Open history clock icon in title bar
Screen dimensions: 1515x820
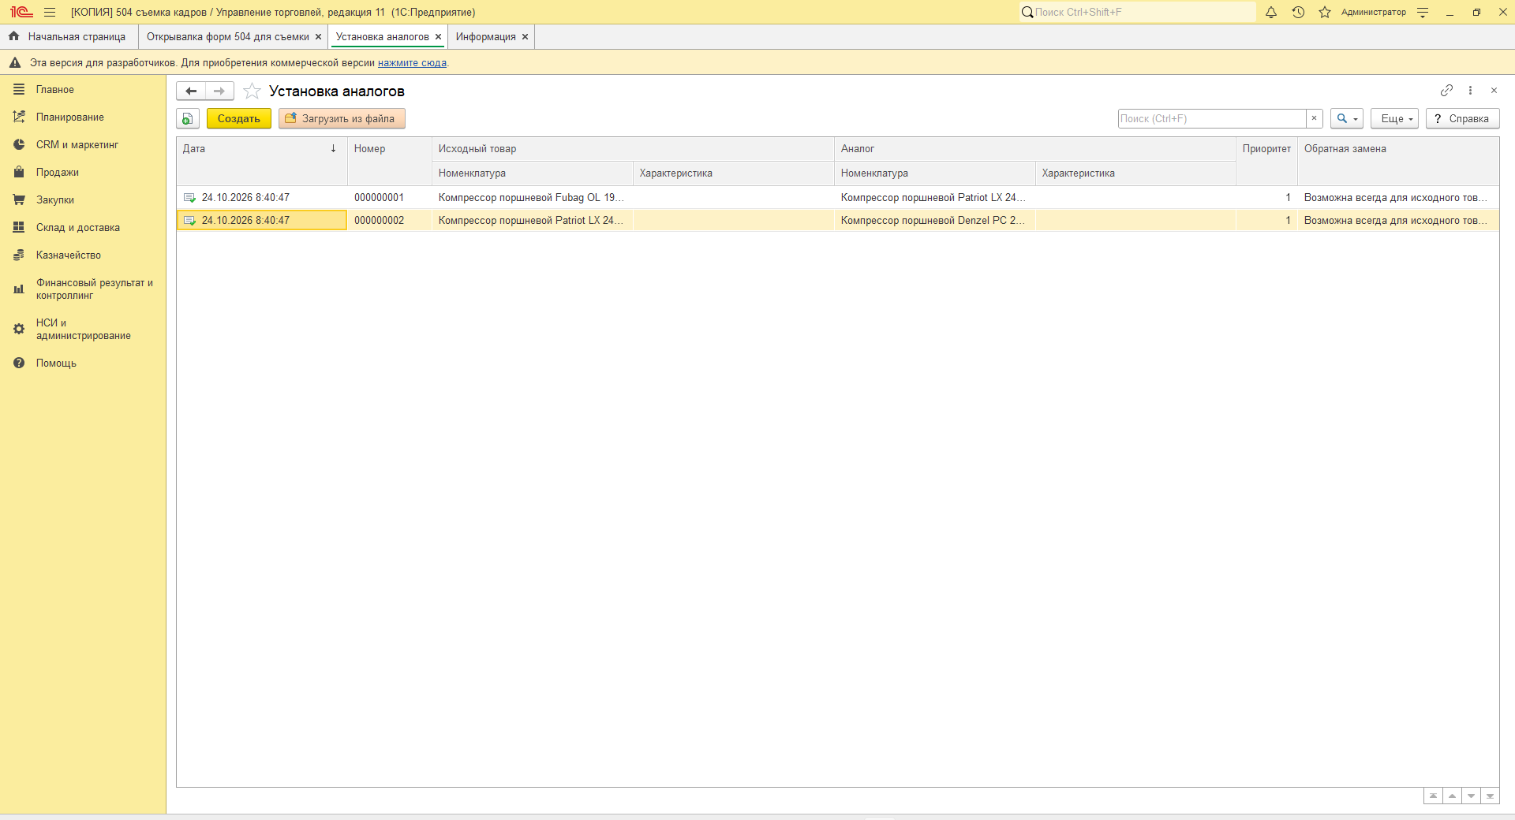(1298, 12)
